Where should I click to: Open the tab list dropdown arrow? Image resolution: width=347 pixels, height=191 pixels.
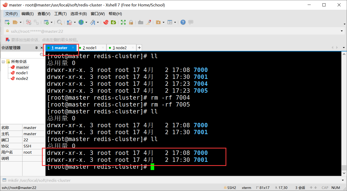(344, 48)
